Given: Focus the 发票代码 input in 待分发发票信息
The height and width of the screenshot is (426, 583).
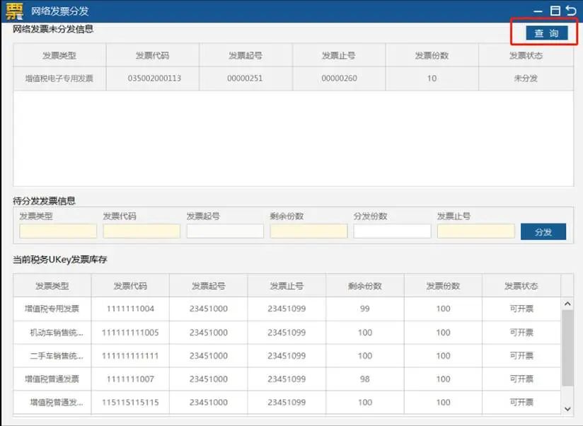Looking at the screenshot, I should point(142,231).
